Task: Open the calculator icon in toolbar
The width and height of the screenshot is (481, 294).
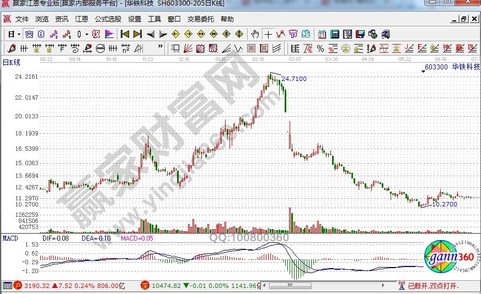Action: (334, 34)
